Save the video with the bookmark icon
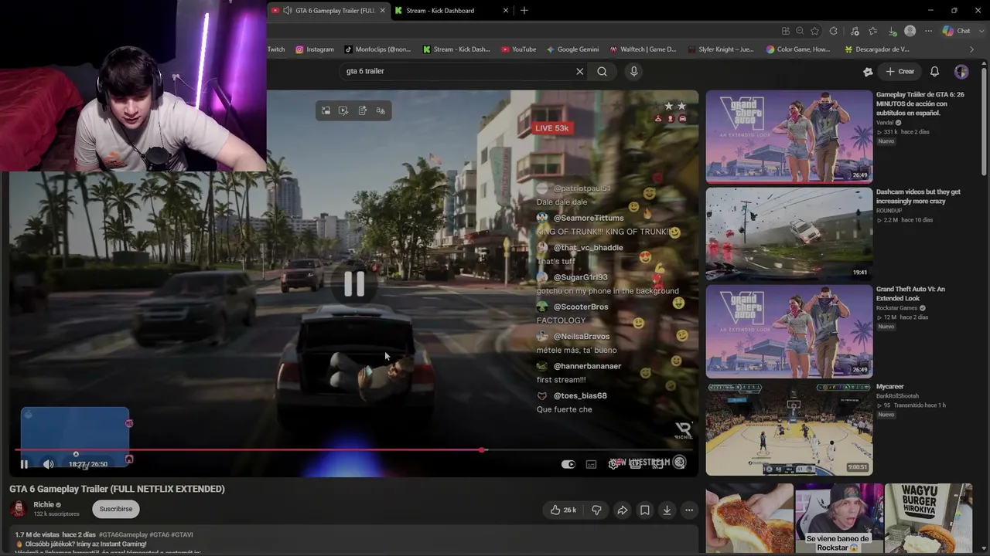The height and width of the screenshot is (556, 990). coord(644,510)
